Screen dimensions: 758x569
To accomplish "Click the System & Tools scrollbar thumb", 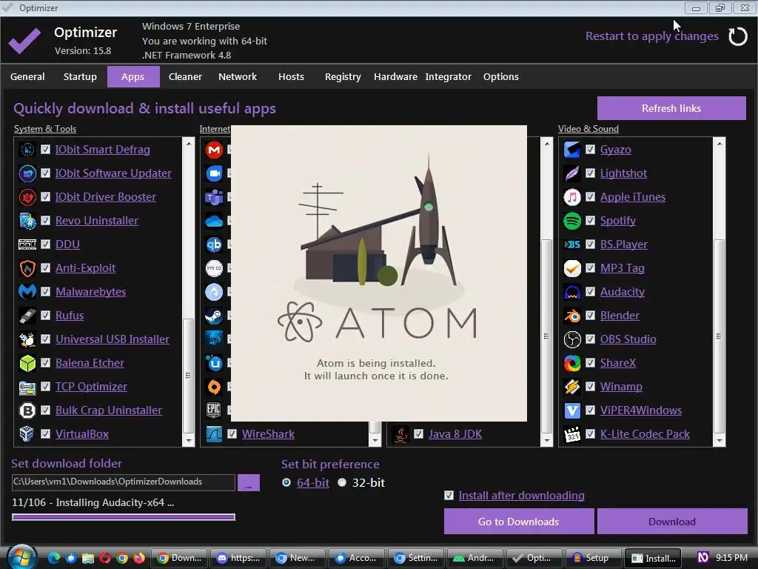I will 188,375.
